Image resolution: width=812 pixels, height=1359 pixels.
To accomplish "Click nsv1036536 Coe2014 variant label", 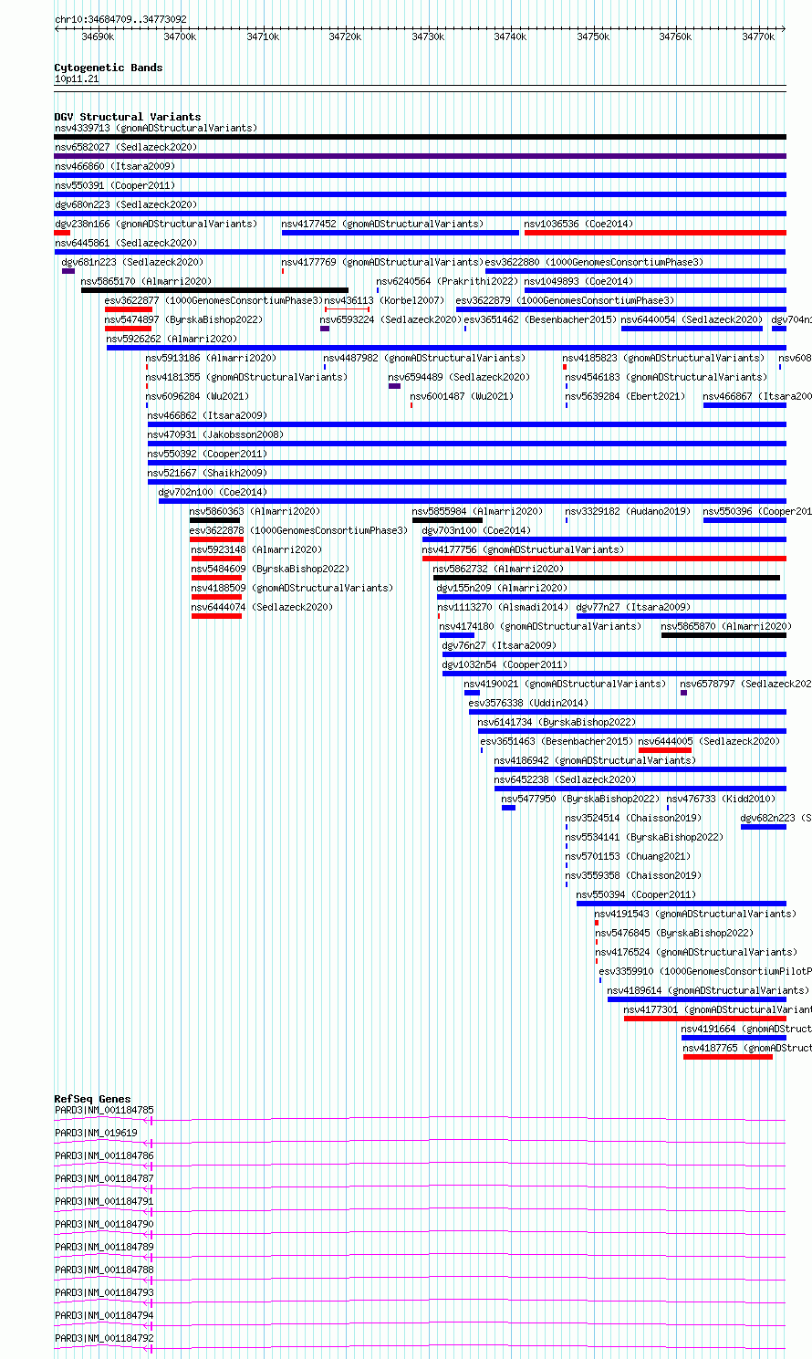I will pyautogui.click(x=578, y=224).
